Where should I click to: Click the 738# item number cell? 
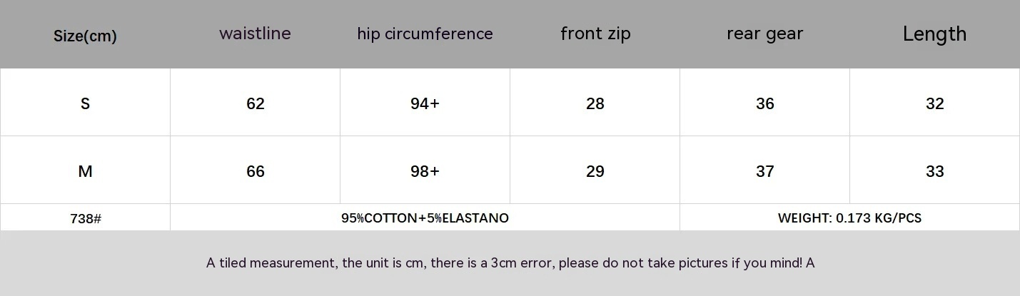coord(85,218)
